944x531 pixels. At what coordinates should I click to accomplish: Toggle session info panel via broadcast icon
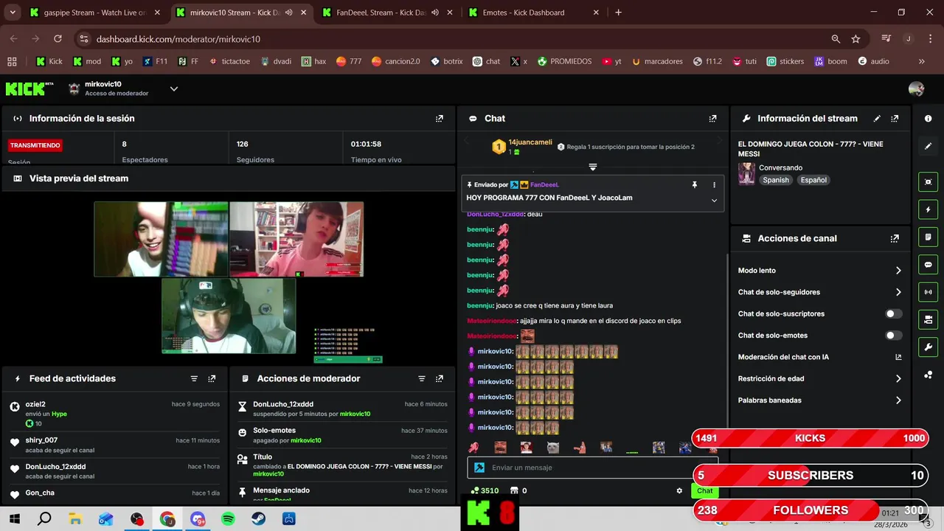(x=928, y=292)
